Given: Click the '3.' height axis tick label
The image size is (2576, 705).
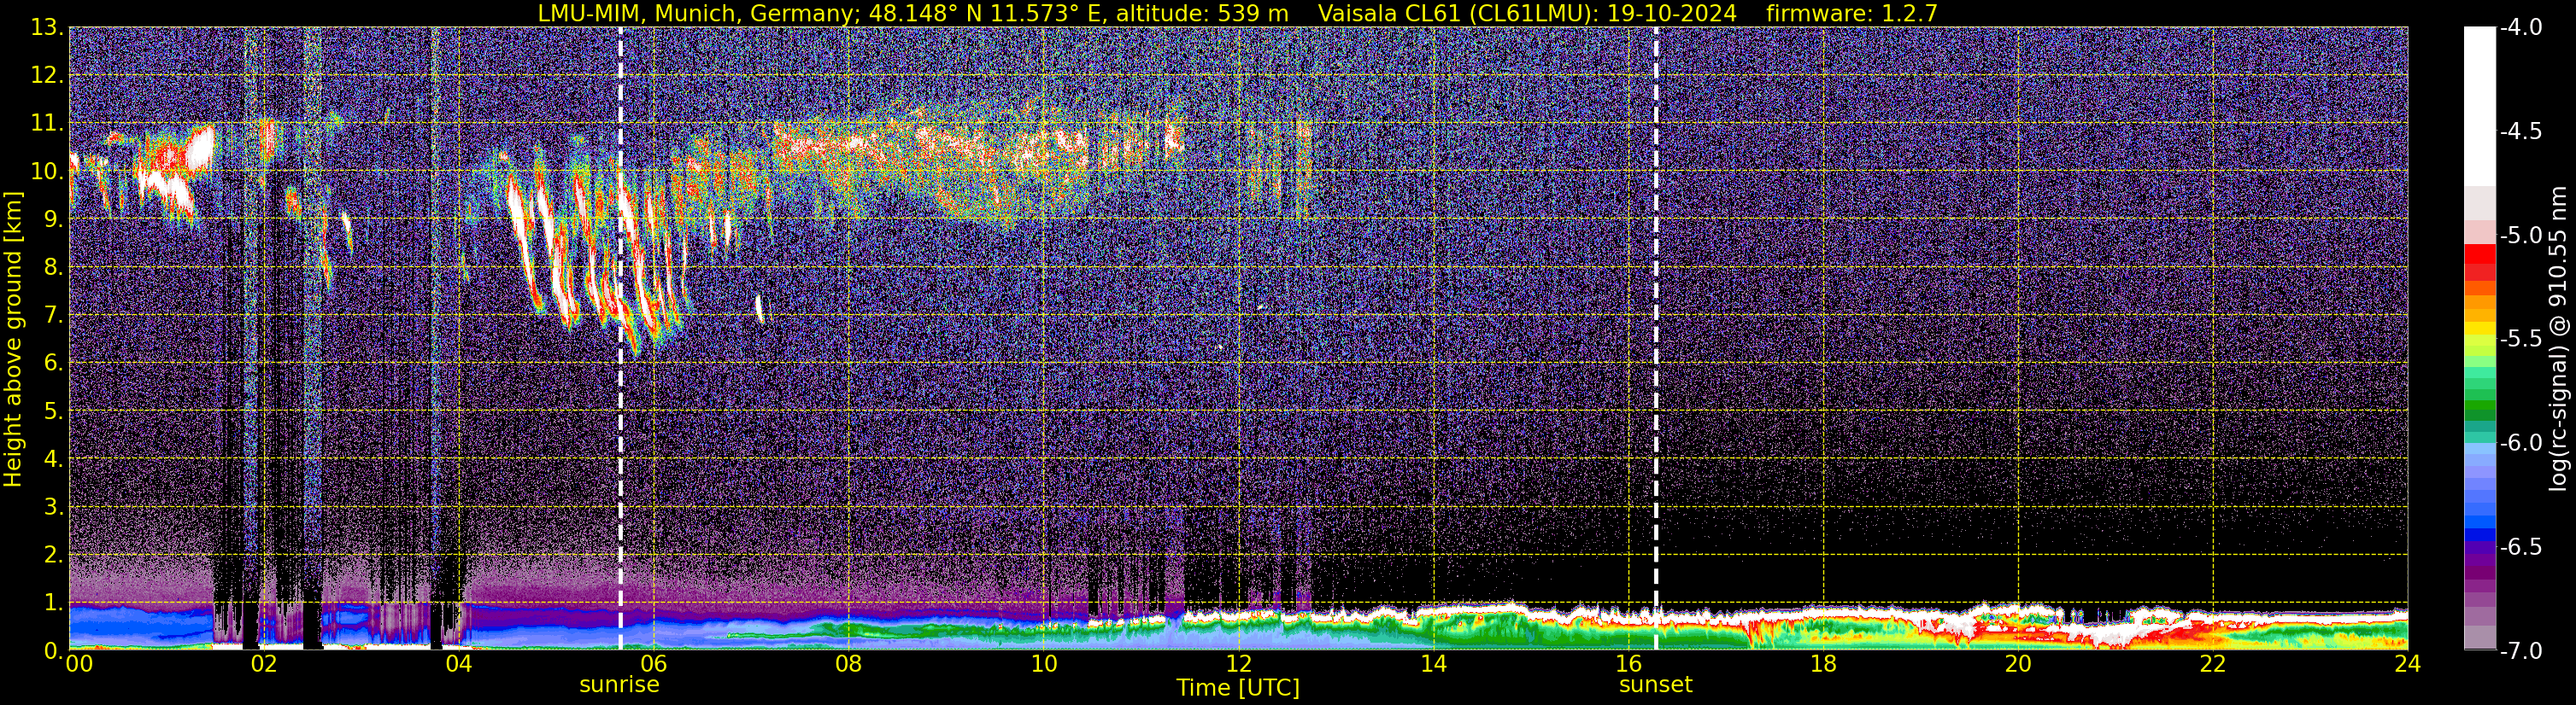Looking at the screenshot, I should [53, 507].
